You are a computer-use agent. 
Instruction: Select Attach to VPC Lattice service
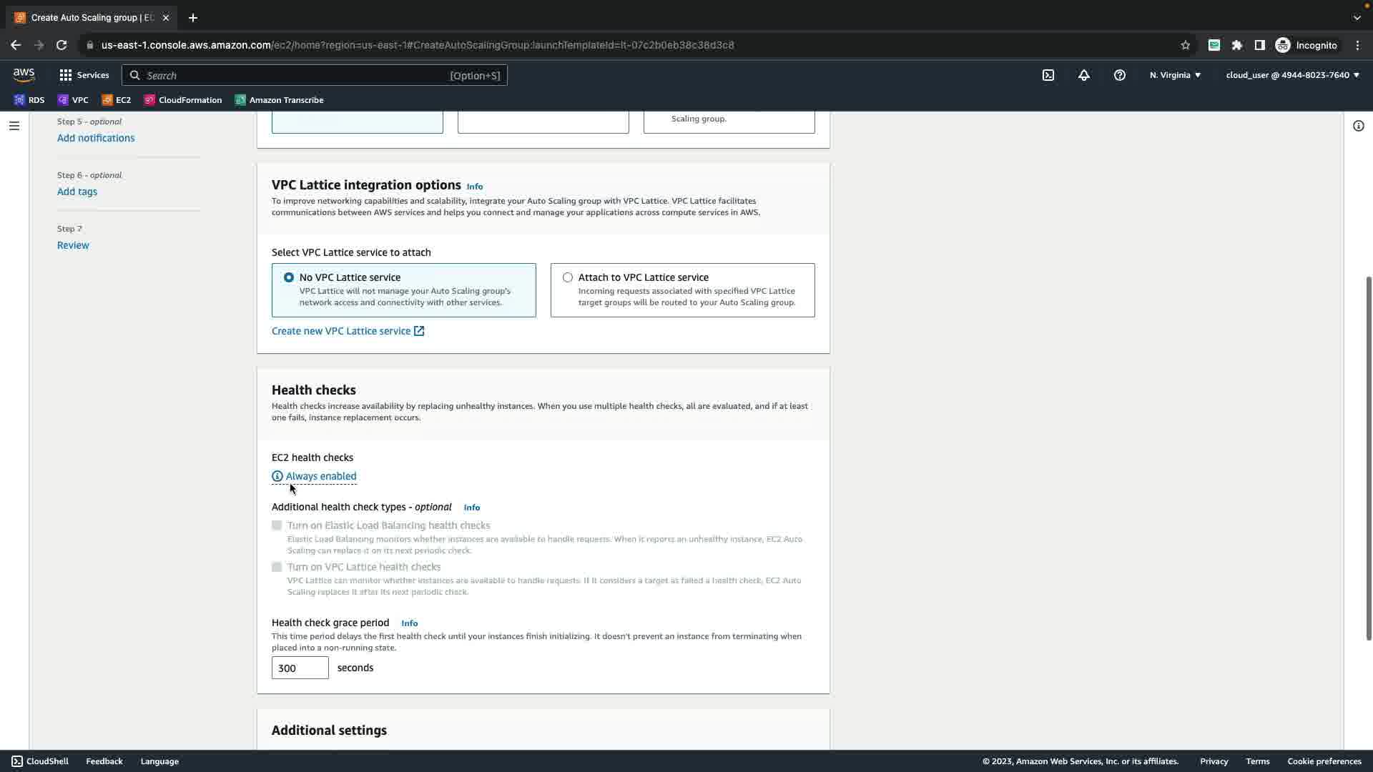point(568,277)
